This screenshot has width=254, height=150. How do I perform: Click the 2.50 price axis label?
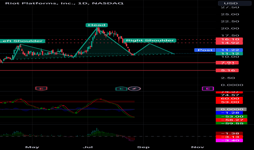228,78
